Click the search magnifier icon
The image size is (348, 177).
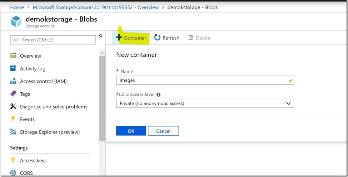[x=15, y=40]
